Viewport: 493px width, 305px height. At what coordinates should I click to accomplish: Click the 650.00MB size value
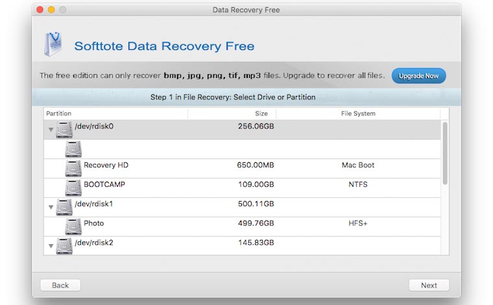tap(256, 165)
